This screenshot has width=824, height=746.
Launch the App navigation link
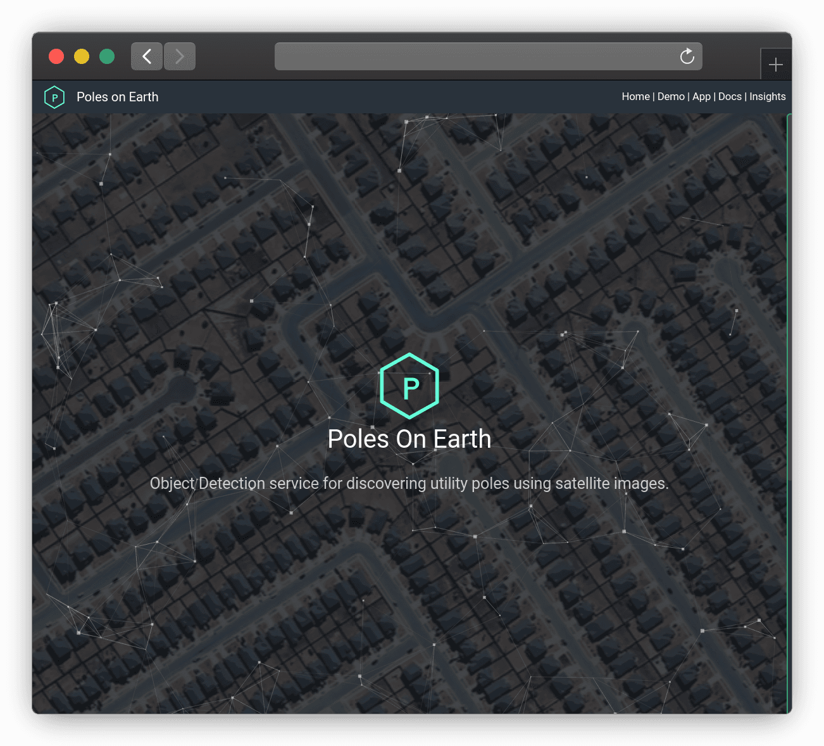click(701, 97)
